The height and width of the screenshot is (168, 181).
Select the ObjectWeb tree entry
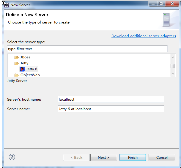(x=30, y=75)
